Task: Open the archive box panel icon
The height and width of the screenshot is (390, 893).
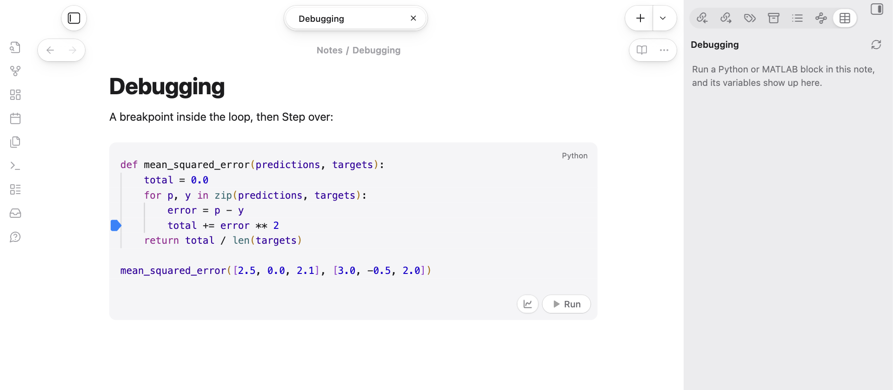Action: tap(773, 18)
